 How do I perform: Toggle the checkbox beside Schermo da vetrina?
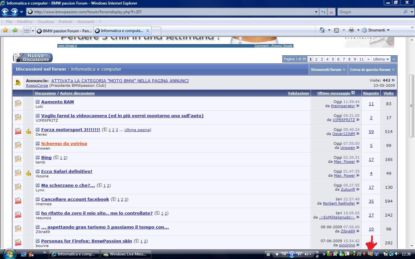38,143
